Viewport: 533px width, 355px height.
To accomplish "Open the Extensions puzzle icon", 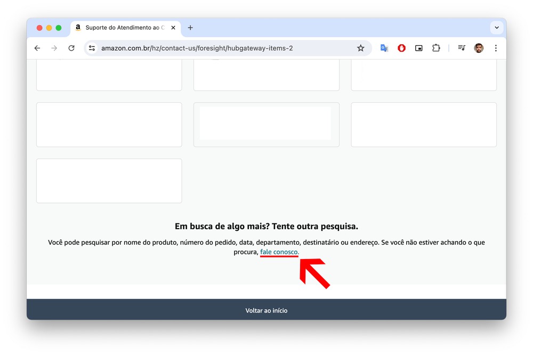I will (x=436, y=49).
